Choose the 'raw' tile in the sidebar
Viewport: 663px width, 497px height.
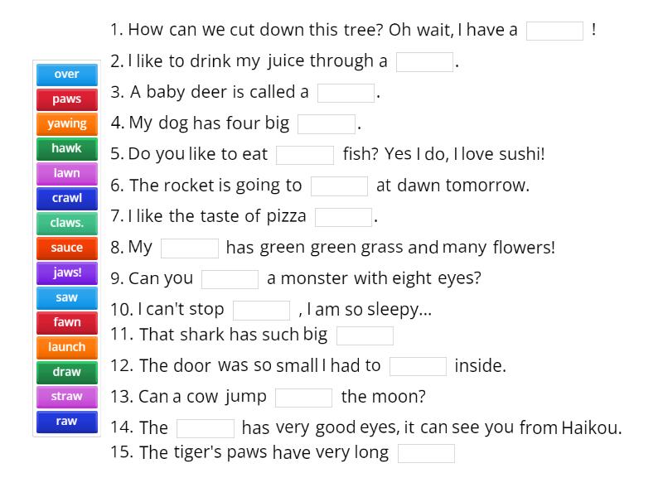[x=66, y=422]
